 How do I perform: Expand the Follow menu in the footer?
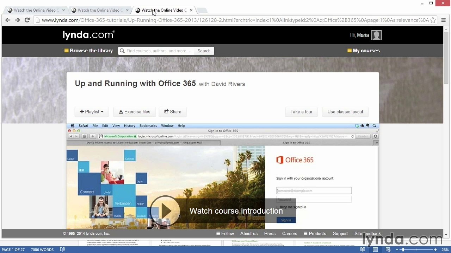(x=225, y=234)
